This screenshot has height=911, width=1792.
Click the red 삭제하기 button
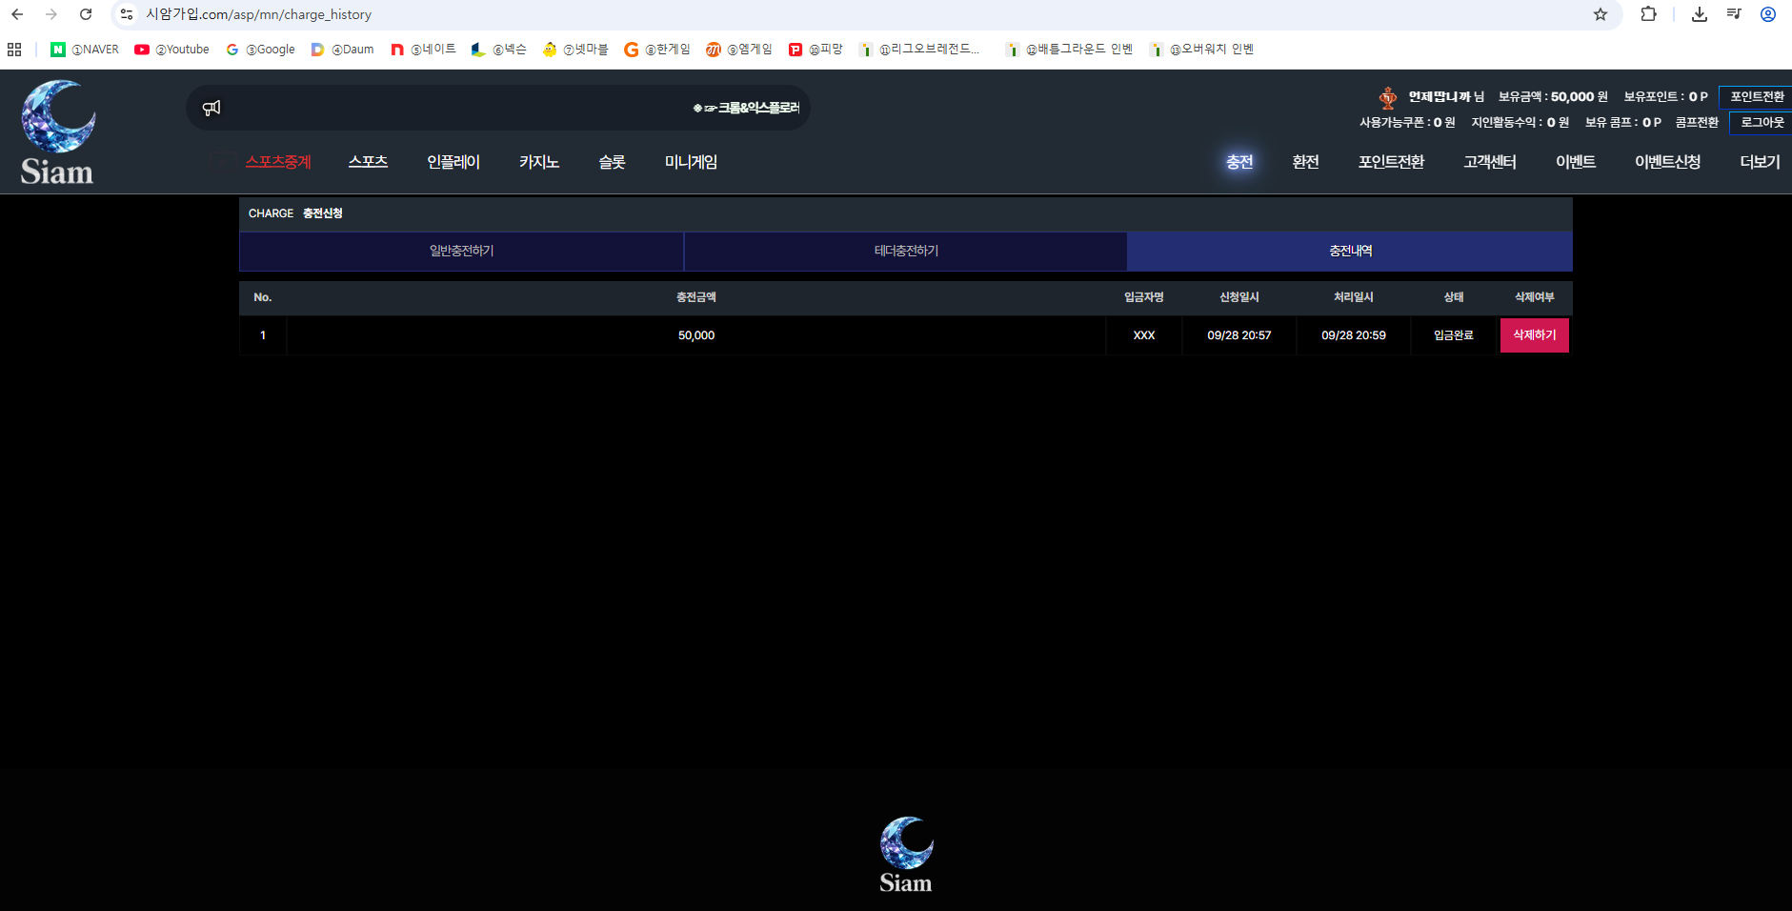(1535, 335)
